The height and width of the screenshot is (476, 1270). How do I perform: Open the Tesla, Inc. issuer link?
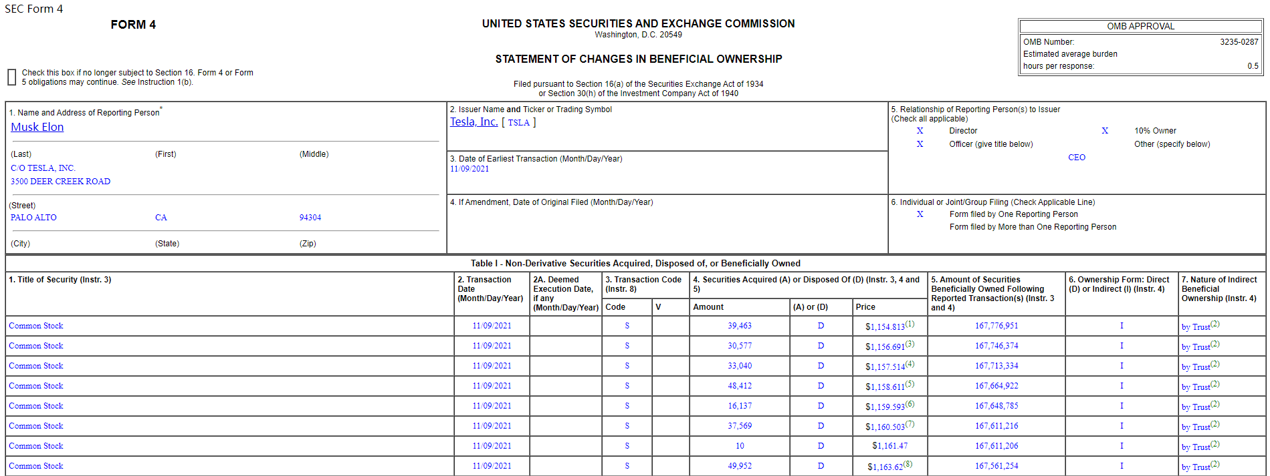coord(473,122)
